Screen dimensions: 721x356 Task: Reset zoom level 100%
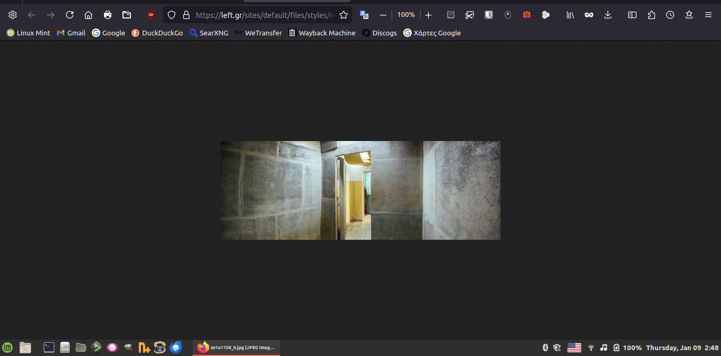click(x=406, y=15)
